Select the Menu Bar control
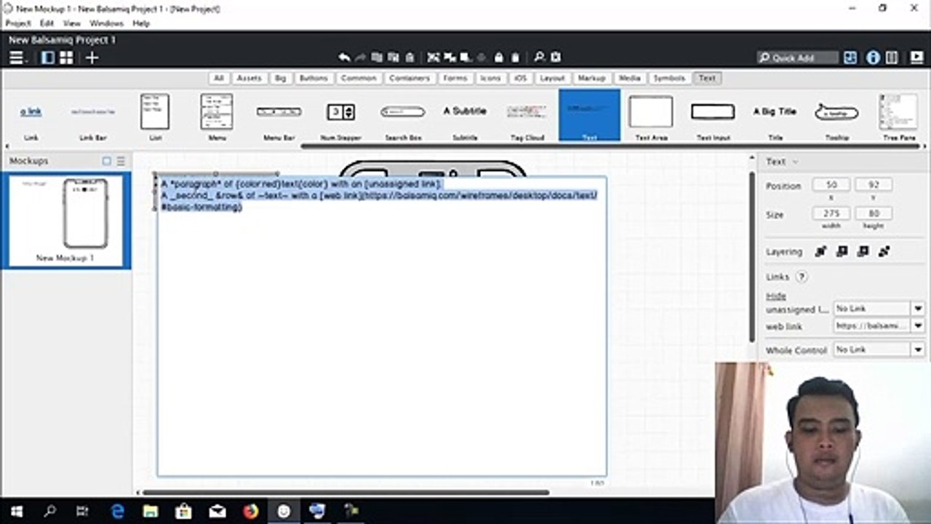Image resolution: width=931 pixels, height=524 pixels. (279, 116)
